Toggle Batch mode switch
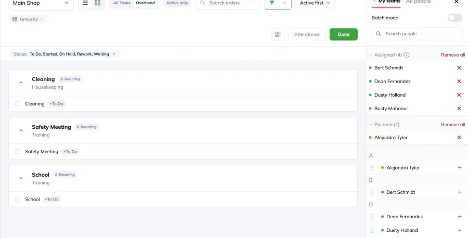The image size is (468, 238). [x=455, y=18]
